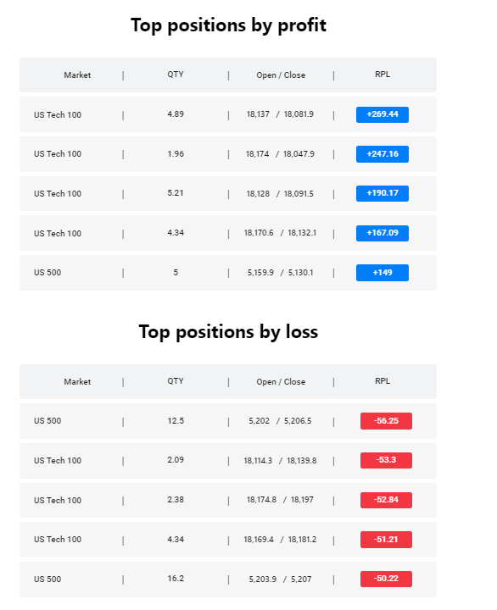
Task: Select the US Tech 100 row with QTY 4.89
Action: pos(228,114)
